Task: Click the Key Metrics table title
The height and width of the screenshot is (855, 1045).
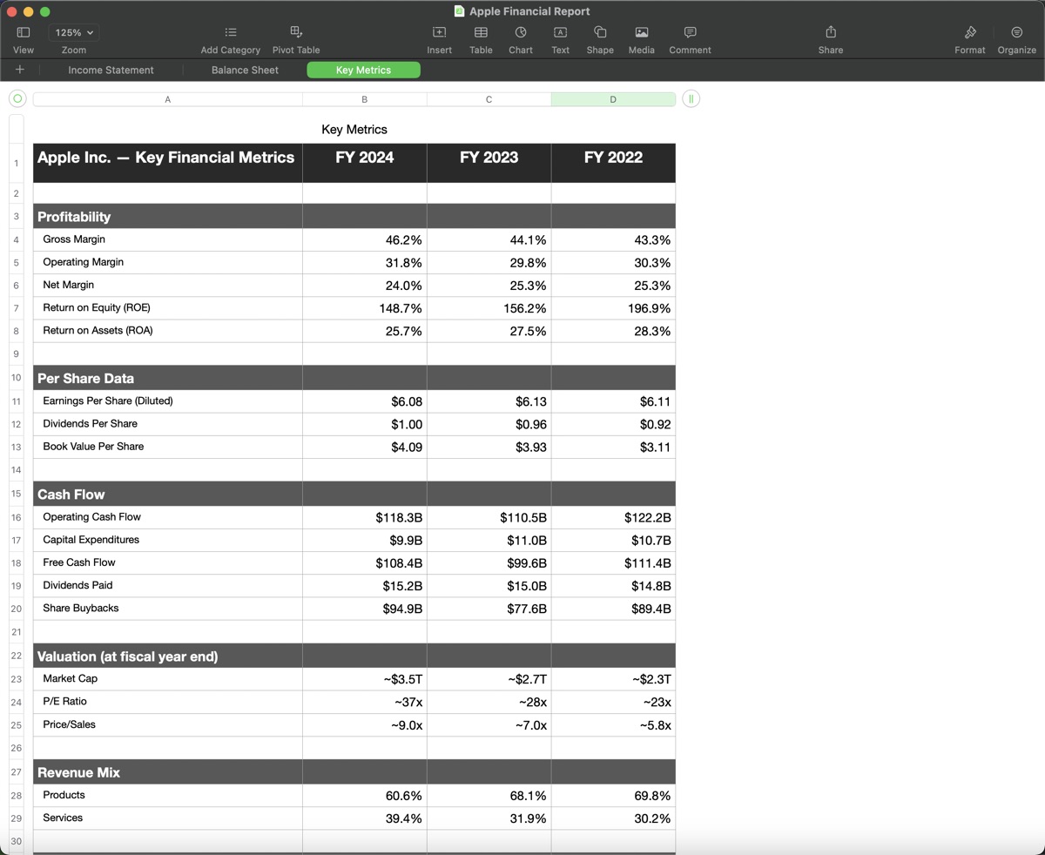Action: tap(354, 129)
